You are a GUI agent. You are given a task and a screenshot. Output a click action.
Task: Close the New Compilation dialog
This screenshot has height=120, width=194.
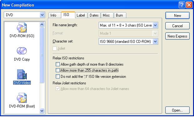tap(189, 5)
